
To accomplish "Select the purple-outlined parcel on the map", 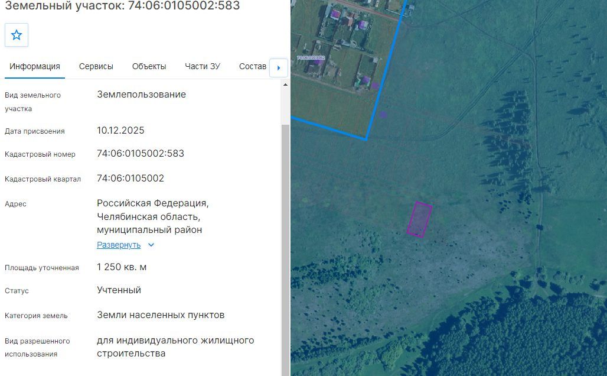I will pos(419,219).
